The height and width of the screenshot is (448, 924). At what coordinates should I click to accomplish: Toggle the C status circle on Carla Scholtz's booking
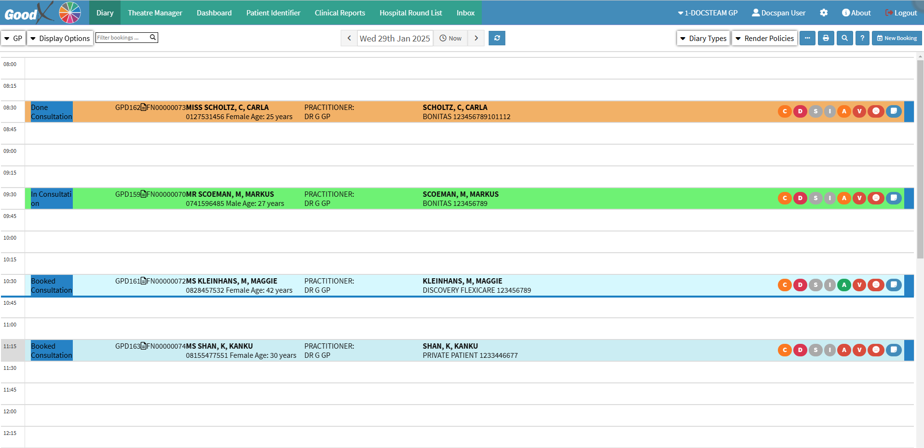(785, 111)
